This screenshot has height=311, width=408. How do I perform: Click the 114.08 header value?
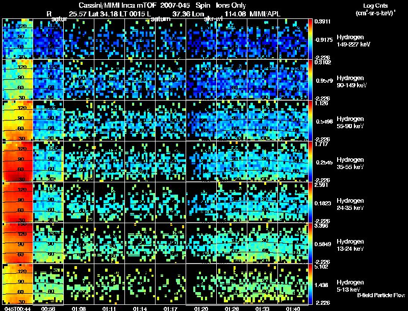(x=235, y=14)
